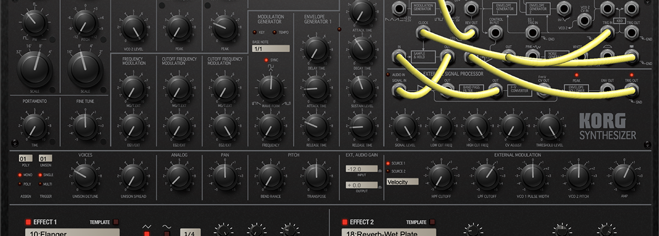Turn off Effect 1 power button
Image resolution: width=659 pixels, height=236 pixels.
(28, 222)
